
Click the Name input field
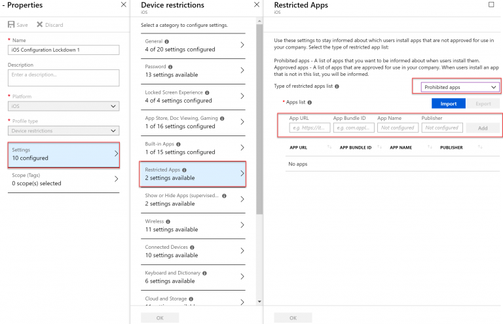point(64,50)
